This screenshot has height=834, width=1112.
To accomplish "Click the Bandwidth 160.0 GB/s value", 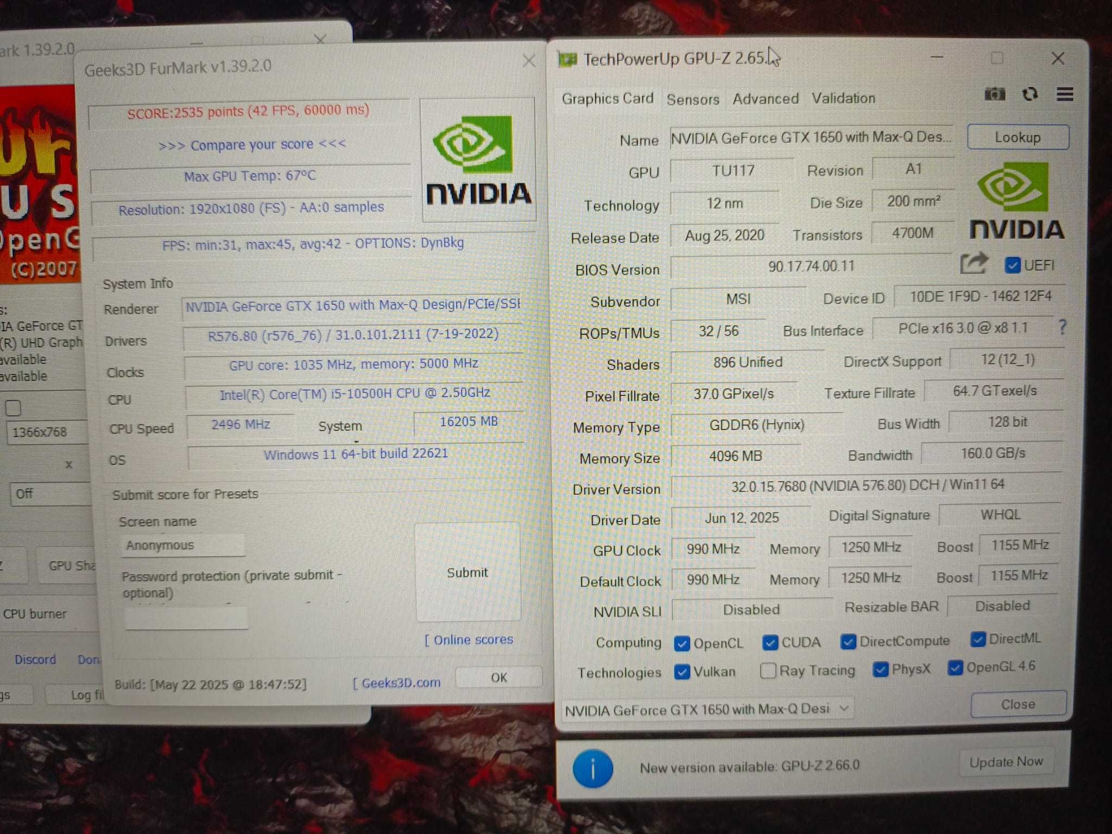I will pos(993,453).
